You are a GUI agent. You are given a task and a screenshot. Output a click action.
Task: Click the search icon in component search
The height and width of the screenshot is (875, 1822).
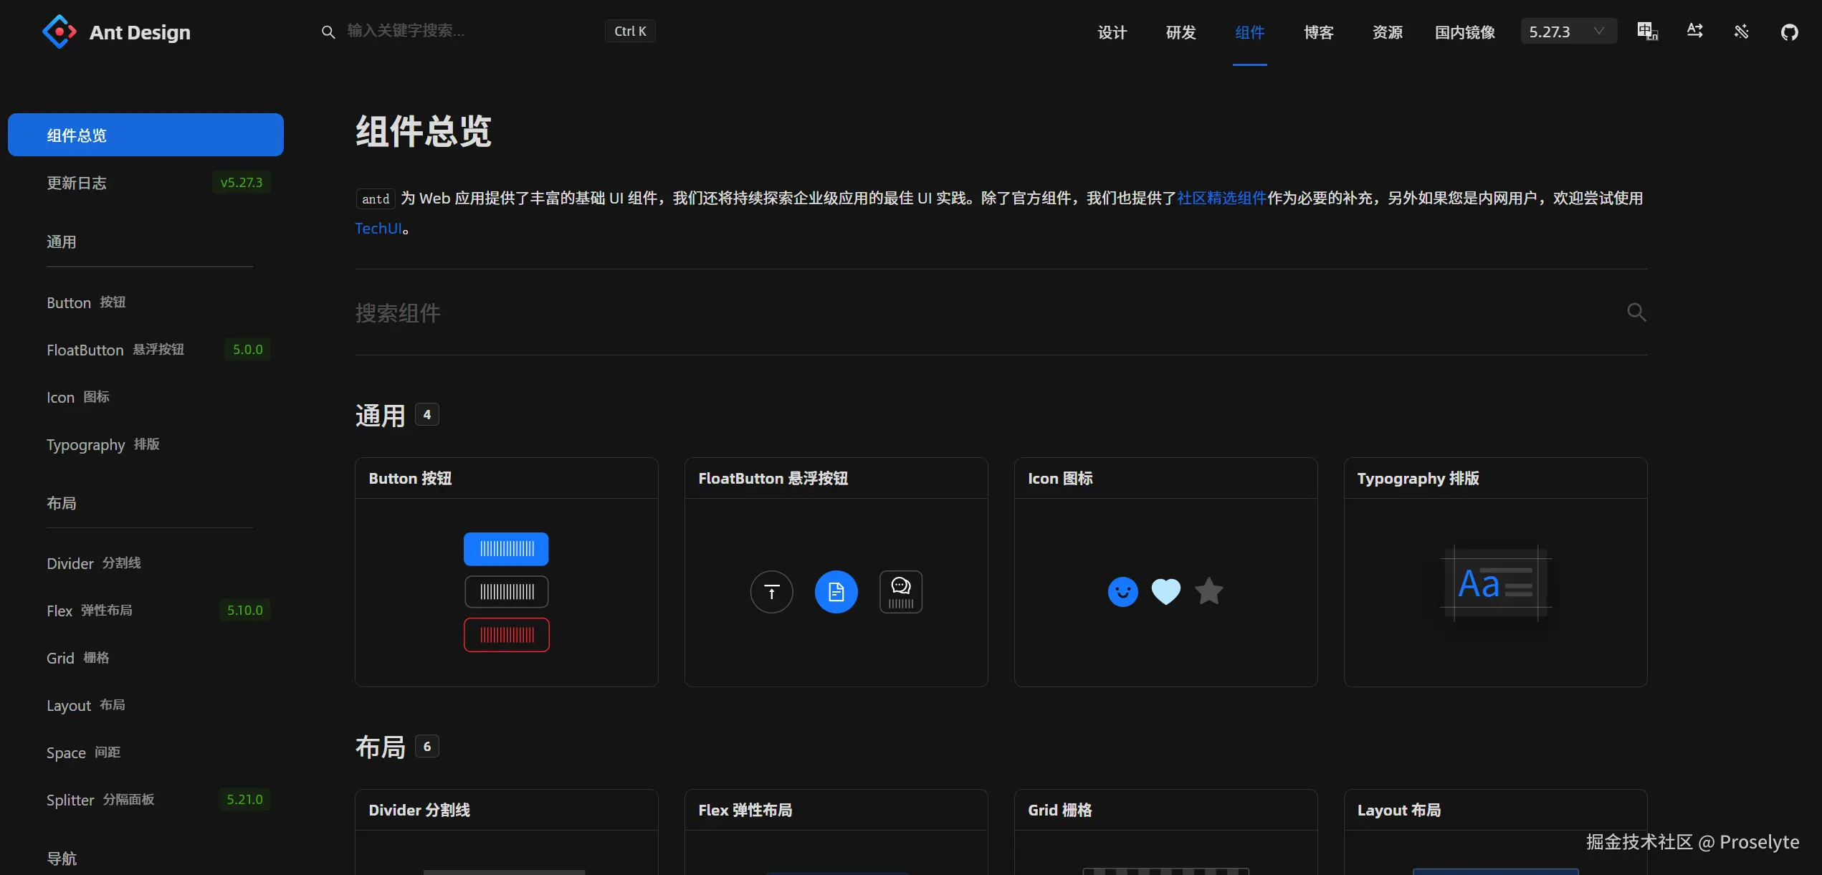click(1636, 312)
